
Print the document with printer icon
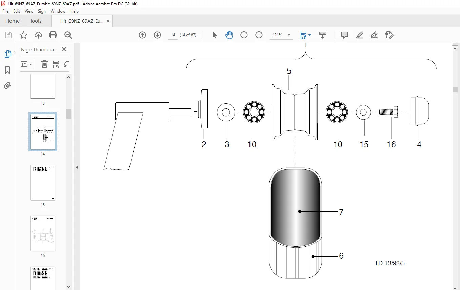pyautogui.click(x=53, y=35)
